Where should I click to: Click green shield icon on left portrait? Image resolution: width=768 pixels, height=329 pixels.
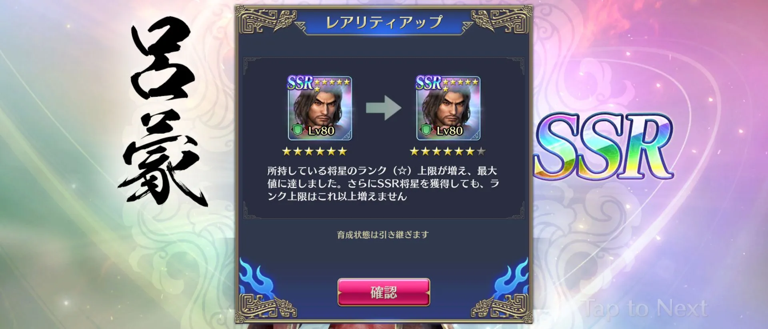coord(298,130)
